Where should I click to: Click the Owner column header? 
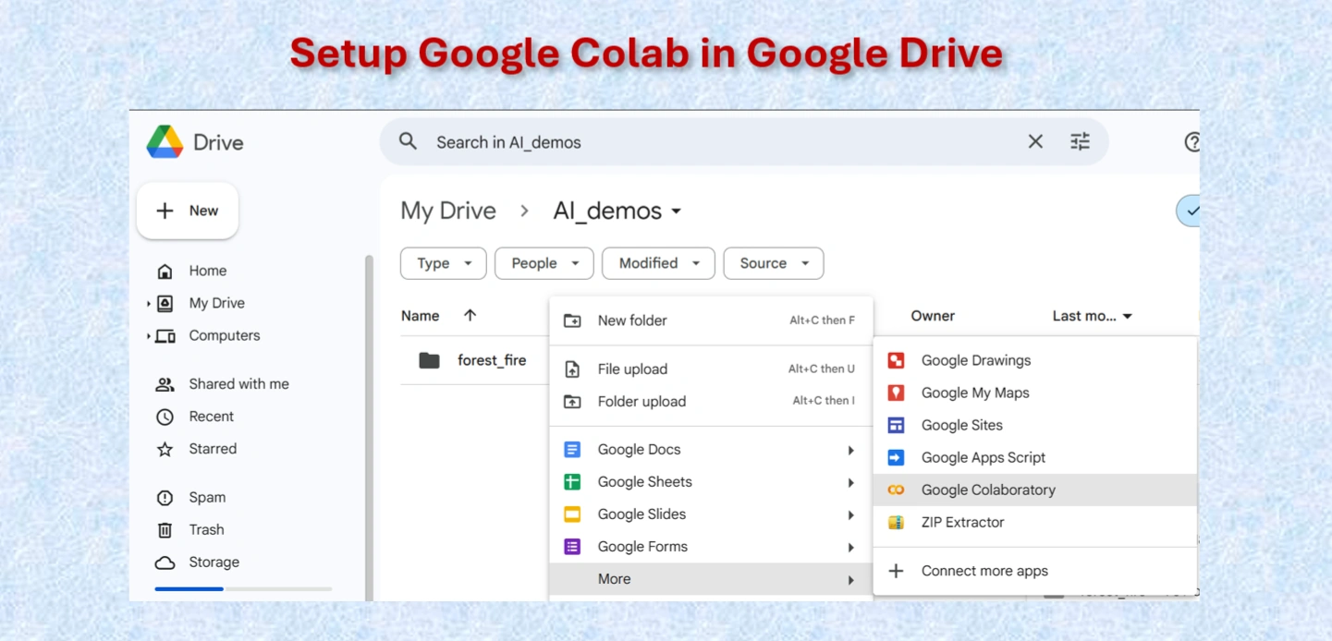[933, 316]
